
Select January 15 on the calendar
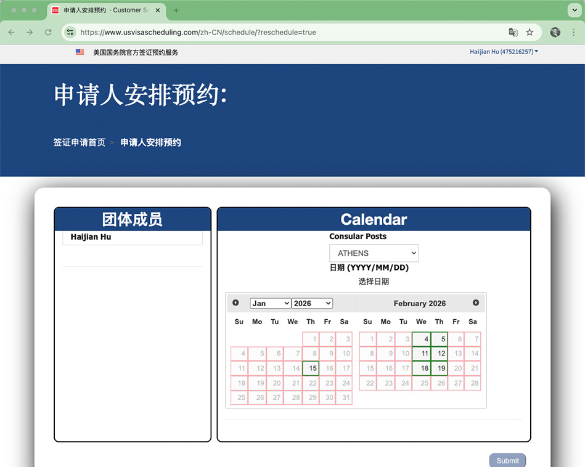click(x=313, y=368)
